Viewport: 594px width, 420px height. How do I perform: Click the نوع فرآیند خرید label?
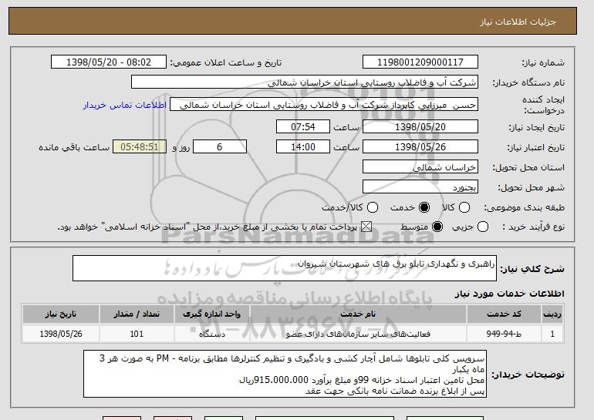[x=533, y=227]
